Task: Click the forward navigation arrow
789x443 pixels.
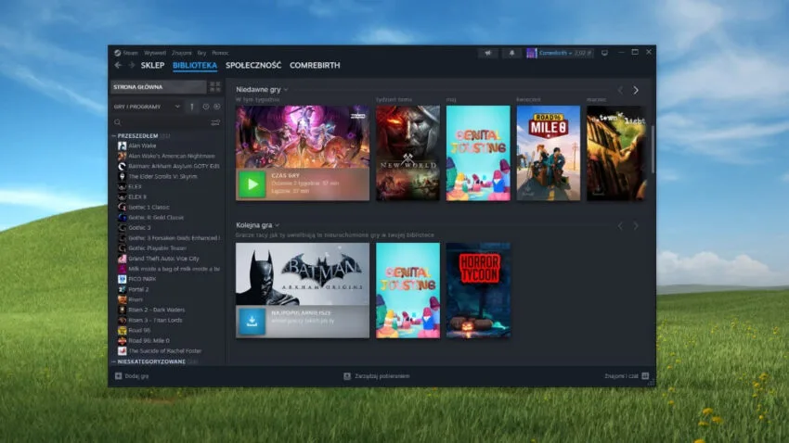Action: [x=131, y=65]
